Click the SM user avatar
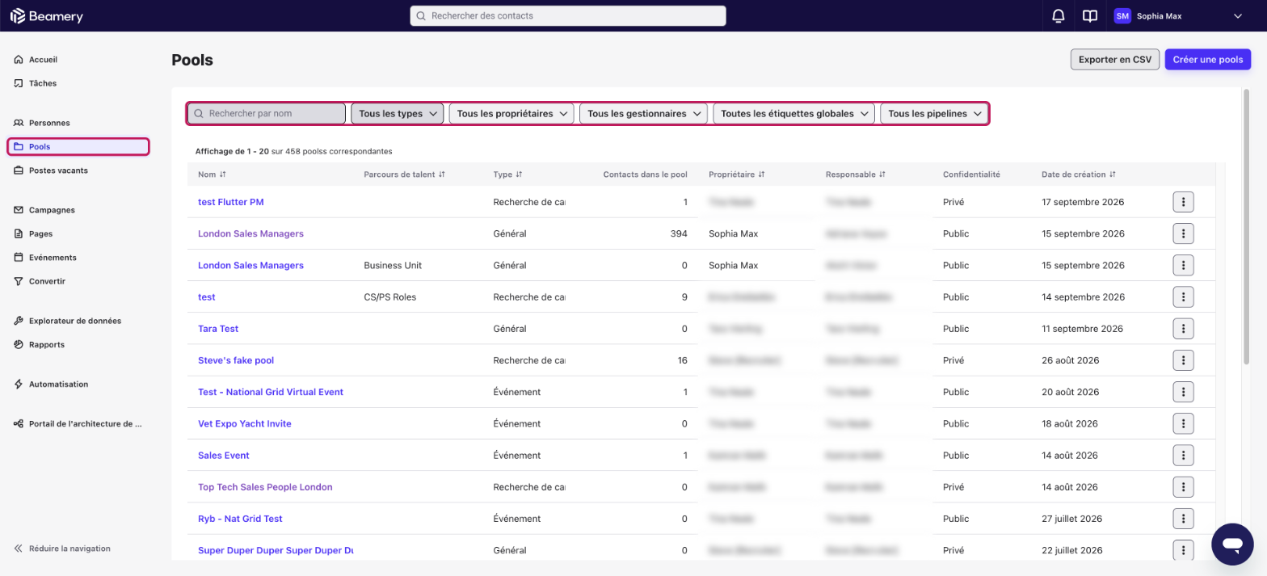 [1122, 16]
